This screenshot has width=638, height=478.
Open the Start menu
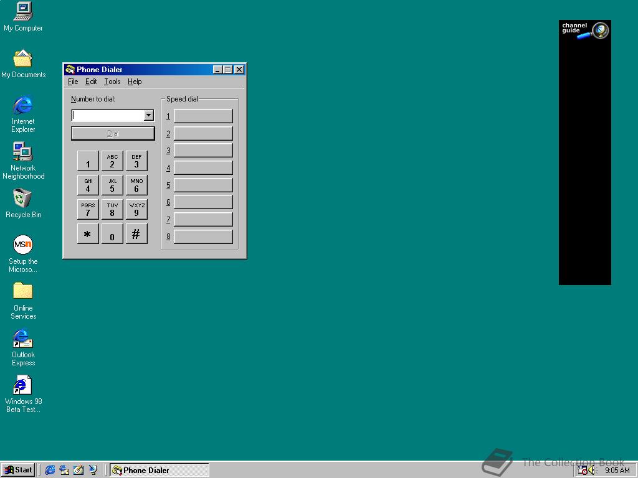(x=18, y=470)
